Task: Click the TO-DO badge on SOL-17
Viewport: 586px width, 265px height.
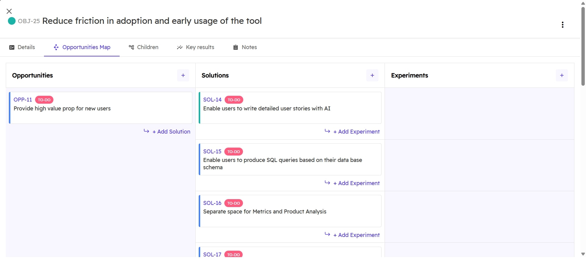Action: [x=233, y=254]
